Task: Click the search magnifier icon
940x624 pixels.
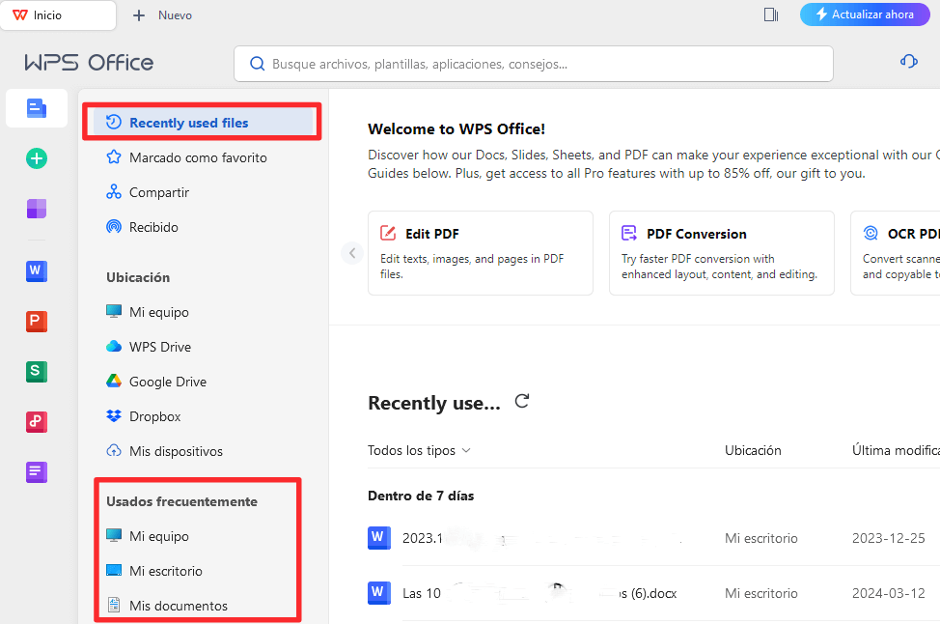Action: (x=257, y=64)
